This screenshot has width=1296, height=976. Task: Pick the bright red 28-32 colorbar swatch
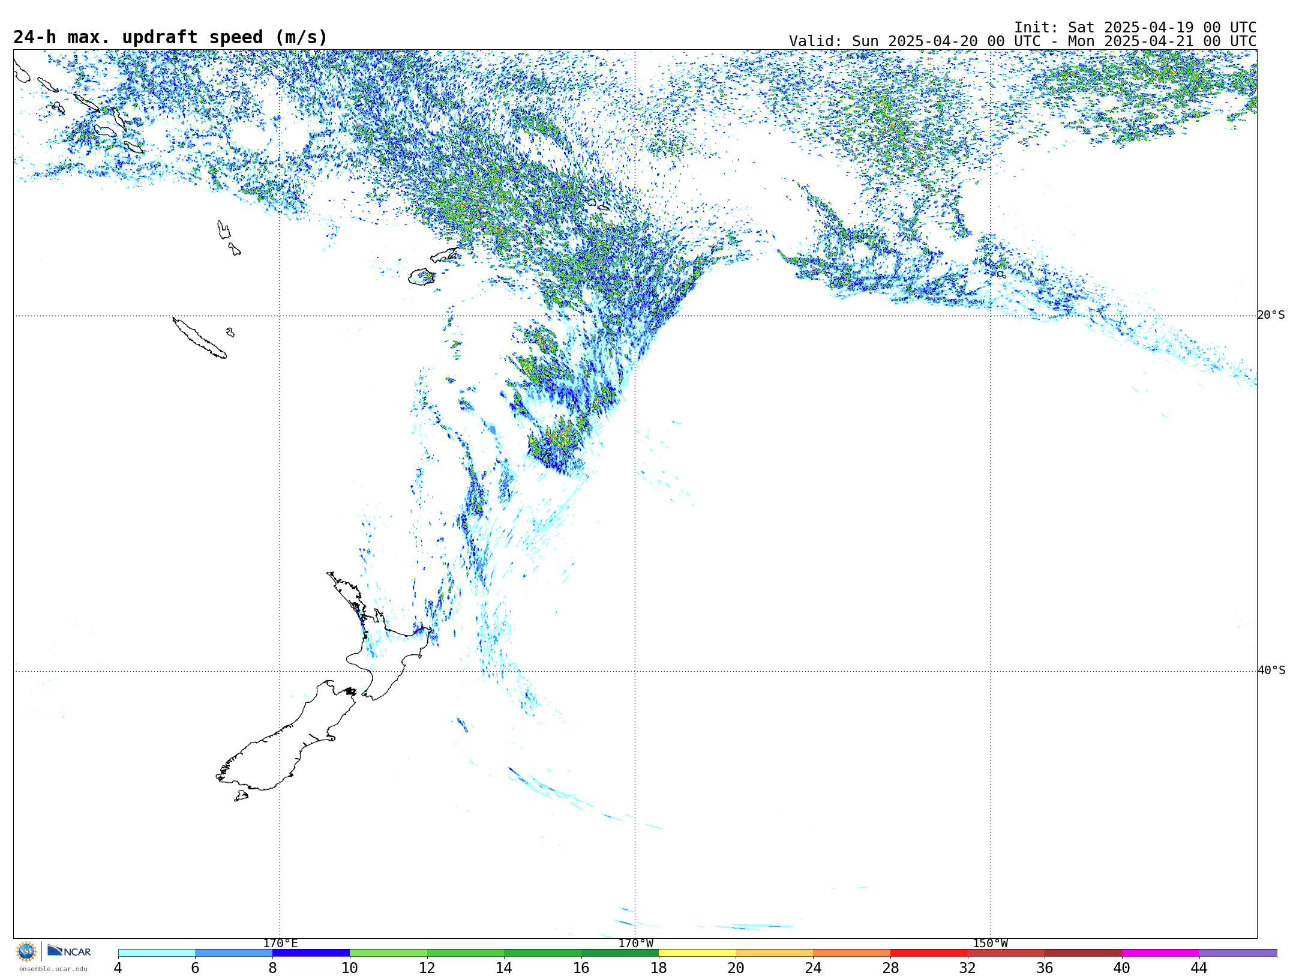[929, 953]
